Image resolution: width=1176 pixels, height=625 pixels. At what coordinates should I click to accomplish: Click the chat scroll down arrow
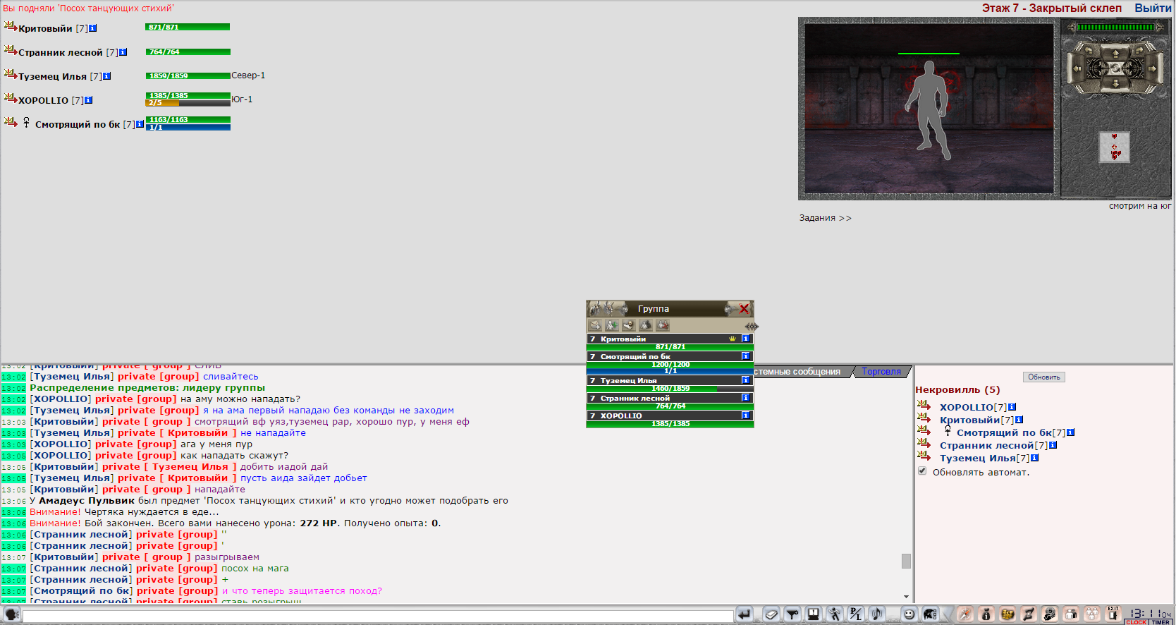906,597
